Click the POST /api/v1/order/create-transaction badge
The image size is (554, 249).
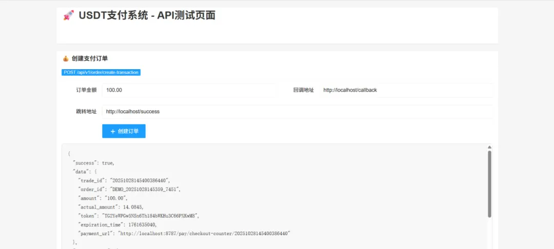point(101,72)
